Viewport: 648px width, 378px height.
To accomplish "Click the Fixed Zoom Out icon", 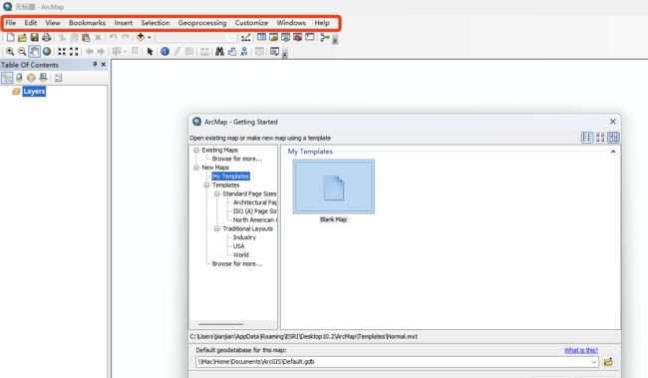I will (74, 51).
